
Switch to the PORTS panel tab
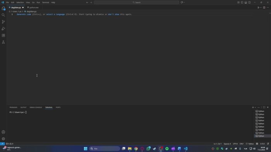click(58, 107)
